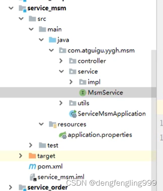Expand the target folder node
The width and height of the screenshot is (163, 191).
tap(21, 156)
